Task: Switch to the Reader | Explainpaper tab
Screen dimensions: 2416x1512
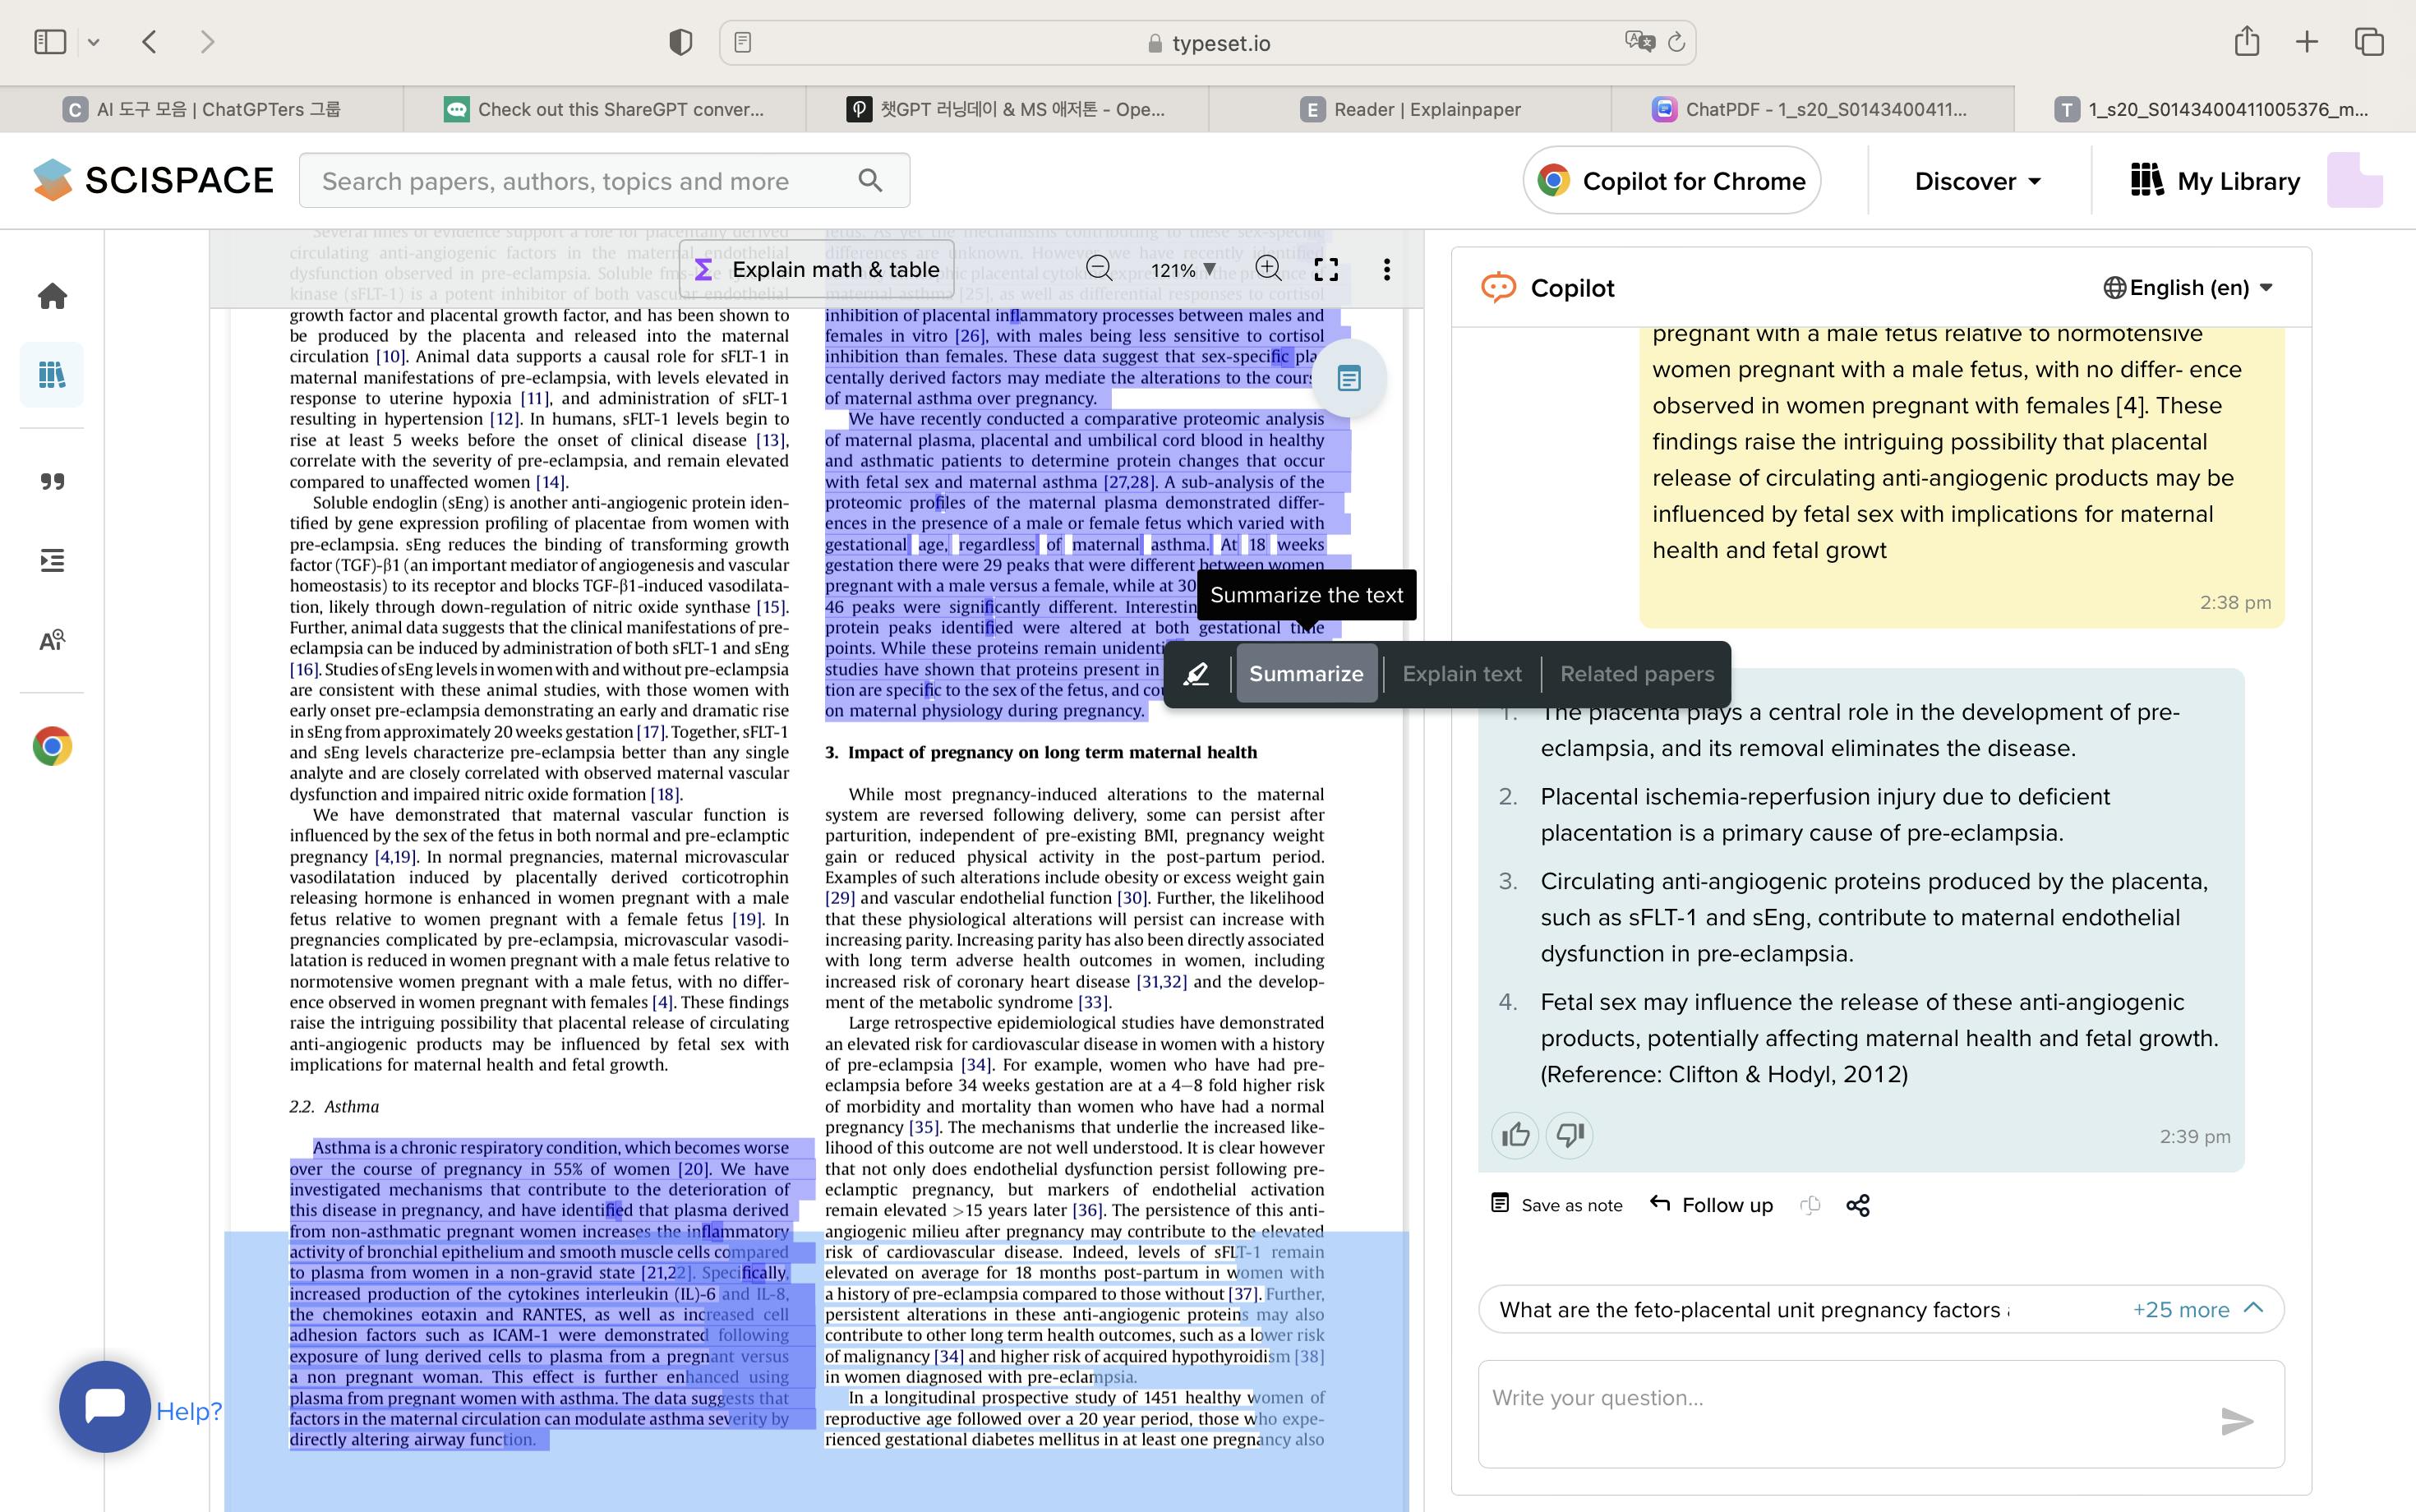Action: click(x=1410, y=109)
